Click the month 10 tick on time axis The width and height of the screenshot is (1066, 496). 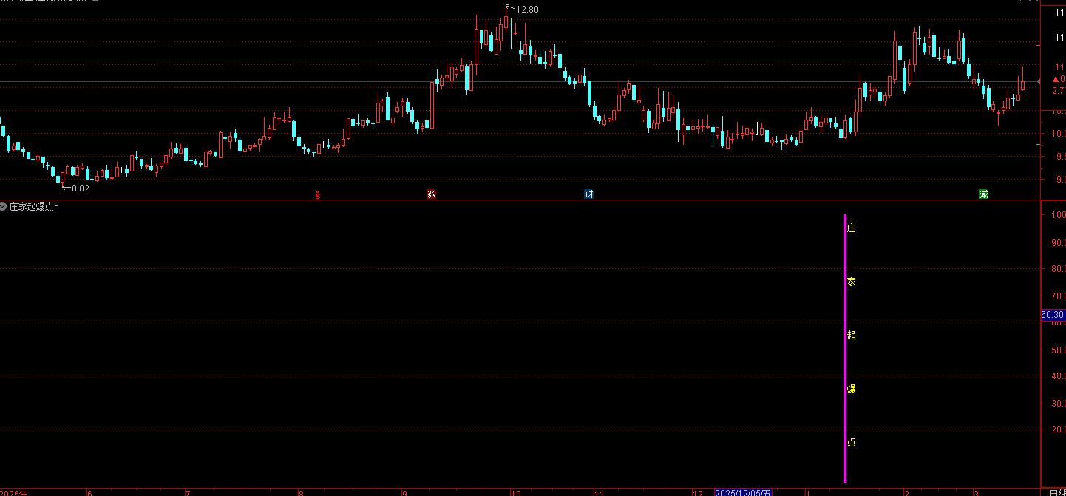(x=516, y=492)
